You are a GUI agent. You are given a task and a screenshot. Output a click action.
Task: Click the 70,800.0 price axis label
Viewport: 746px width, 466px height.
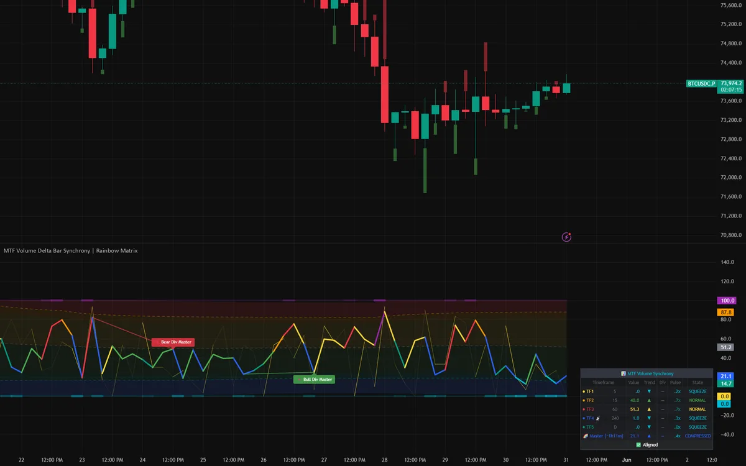(x=731, y=235)
